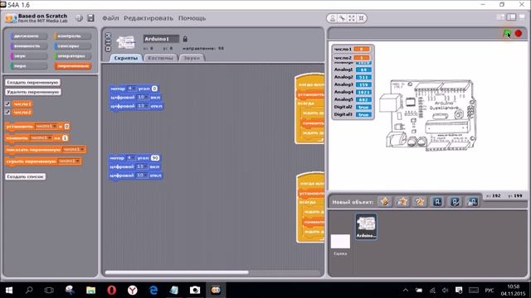
Task: Click the language globe icon
Action: pos(79,18)
